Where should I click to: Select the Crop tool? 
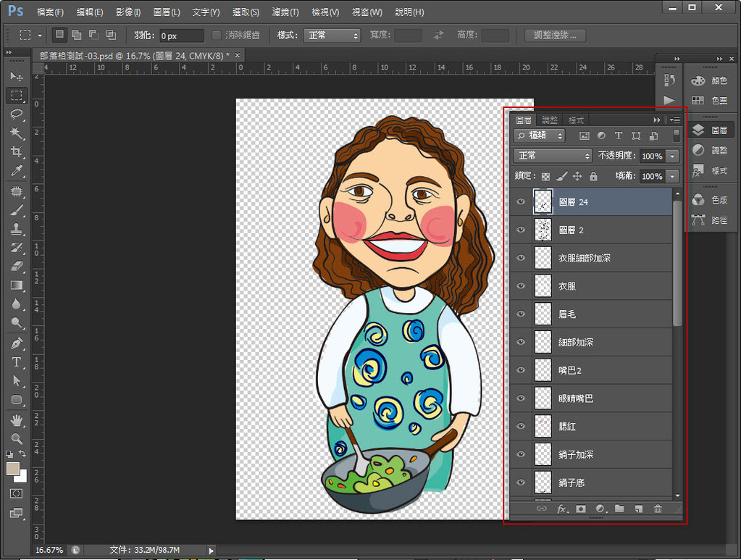click(17, 152)
